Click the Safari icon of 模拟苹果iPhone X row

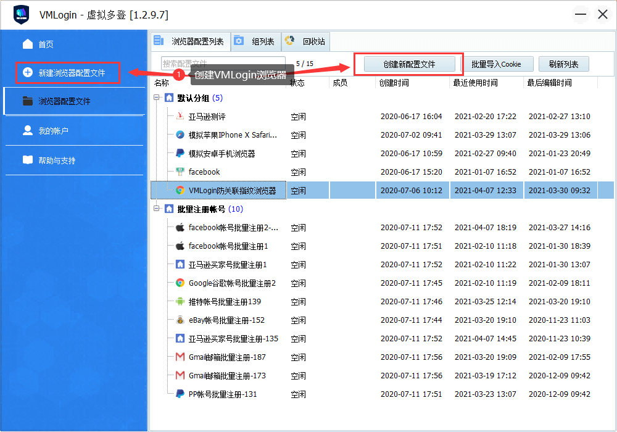[x=180, y=135]
